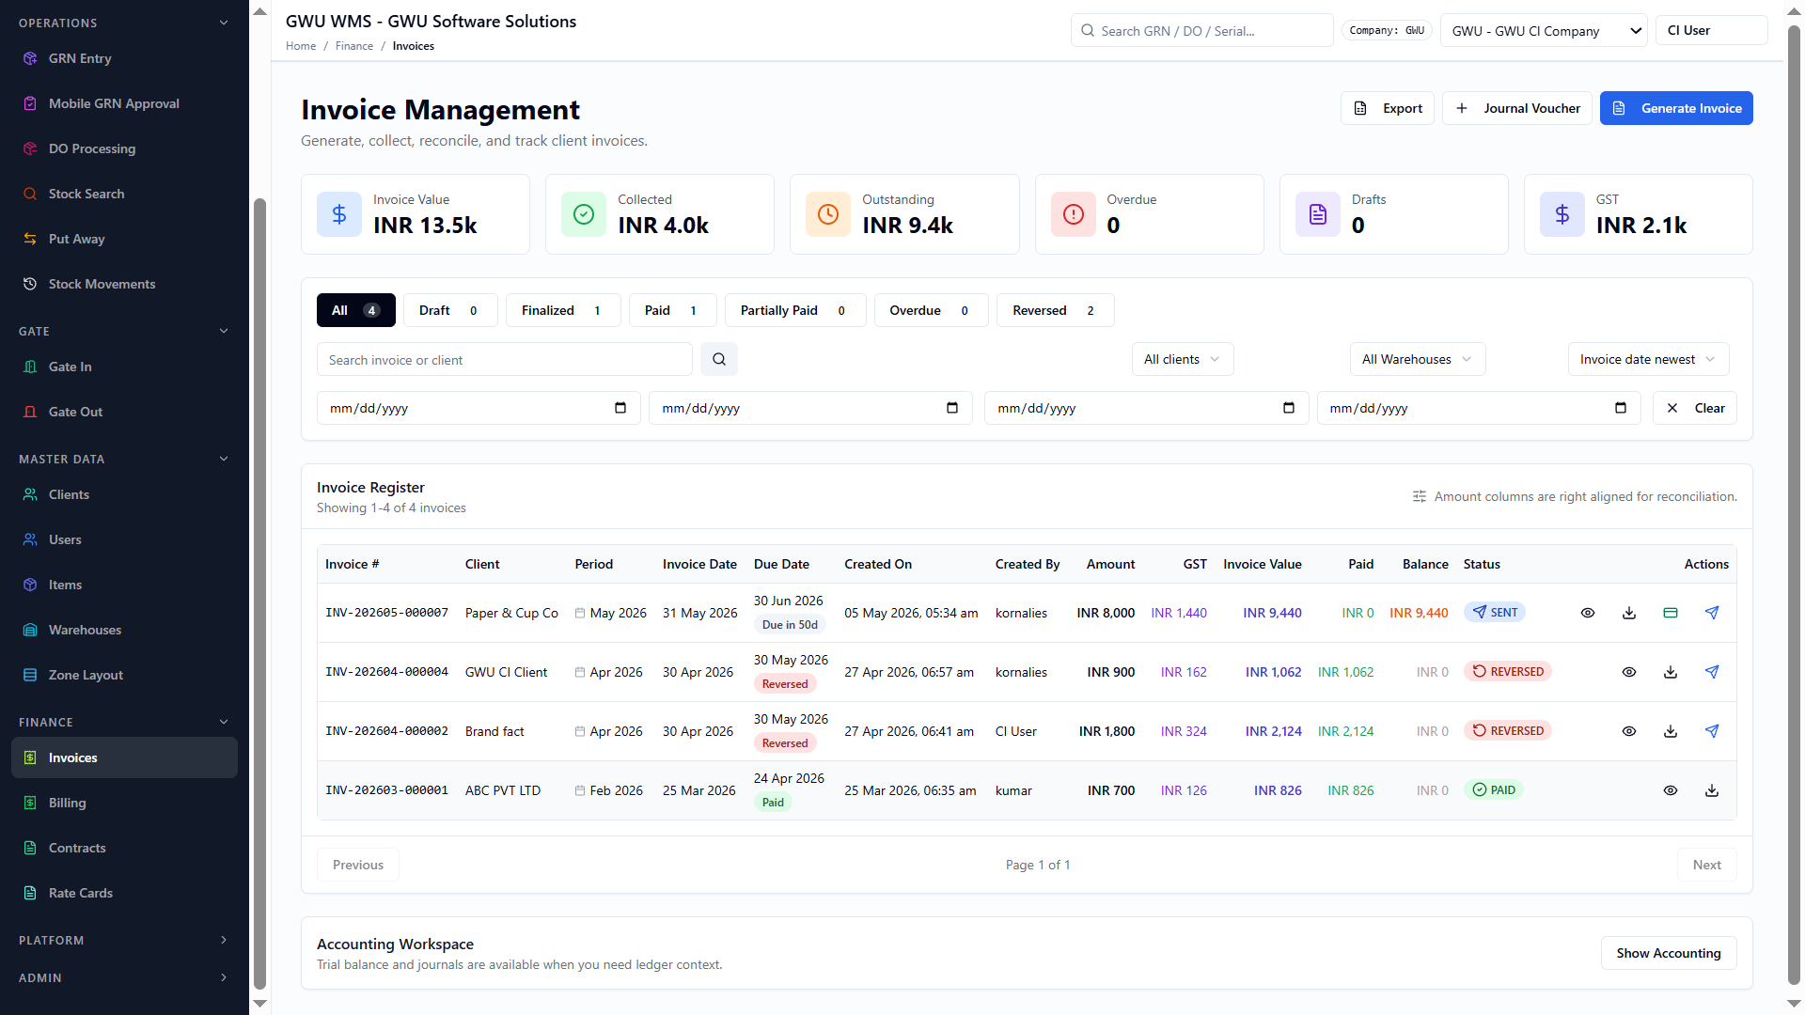Download invoice INV-202605-000007
Image resolution: width=1805 pixels, height=1015 pixels.
point(1629,613)
